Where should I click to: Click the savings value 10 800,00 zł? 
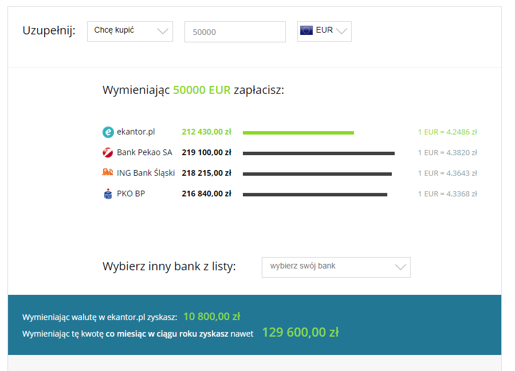pyautogui.click(x=212, y=317)
